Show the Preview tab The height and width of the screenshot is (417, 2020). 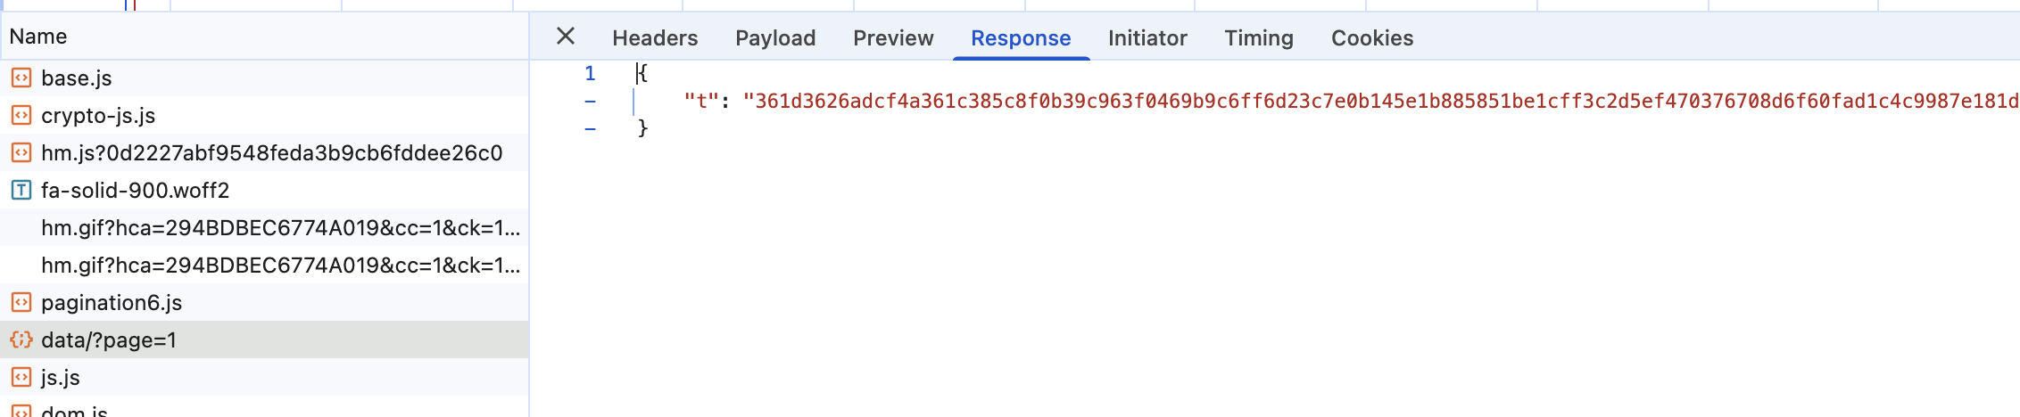893,38
